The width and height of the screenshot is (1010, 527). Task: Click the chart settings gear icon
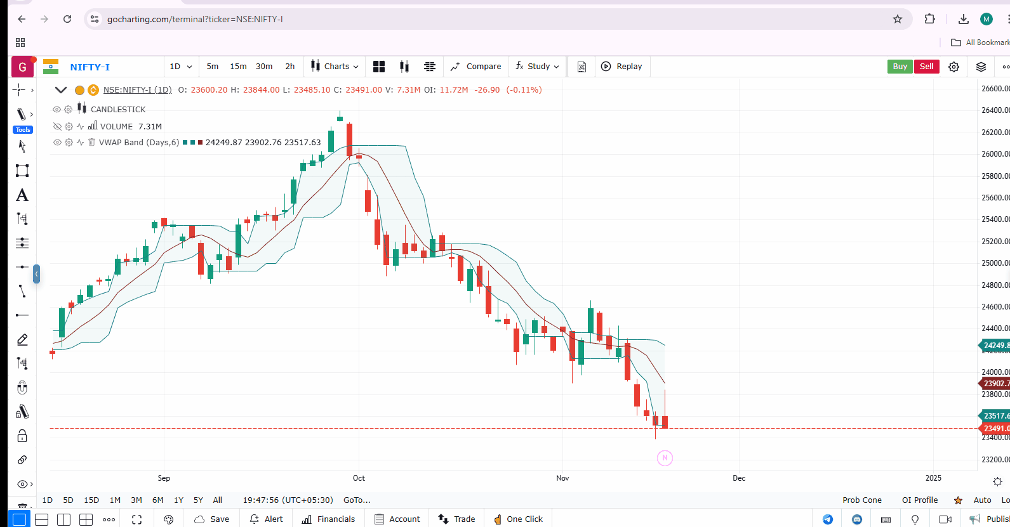[954, 67]
